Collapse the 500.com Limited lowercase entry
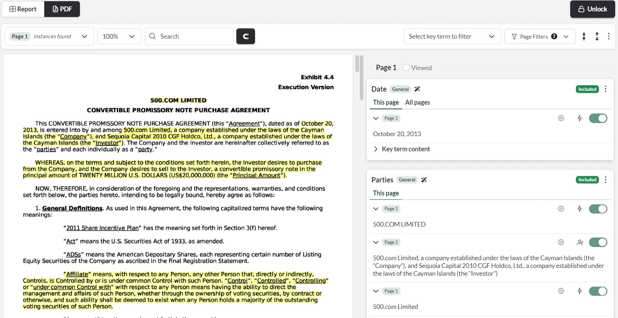This screenshot has width=618, height=318. 376,291
